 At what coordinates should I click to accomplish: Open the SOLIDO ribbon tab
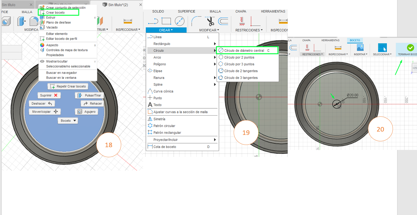(x=158, y=11)
